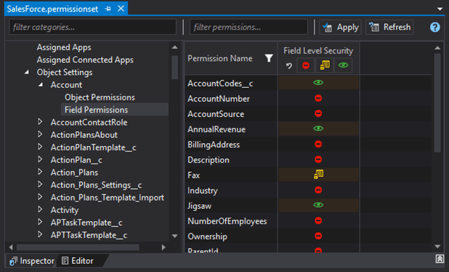The width and height of the screenshot is (449, 272).
Task: Sort by Permission Name column header
Action: [220, 58]
